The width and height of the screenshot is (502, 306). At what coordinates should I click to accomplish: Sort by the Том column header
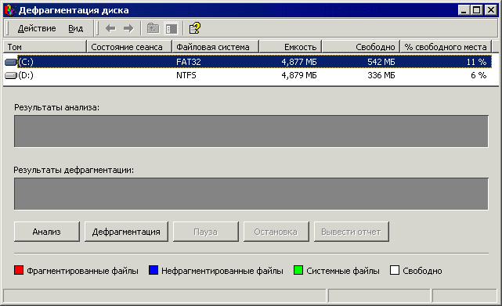pyautogui.click(x=45, y=47)
